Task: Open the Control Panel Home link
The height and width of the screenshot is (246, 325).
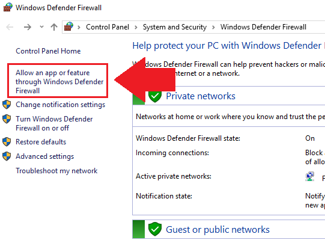Action: point(48,51)
